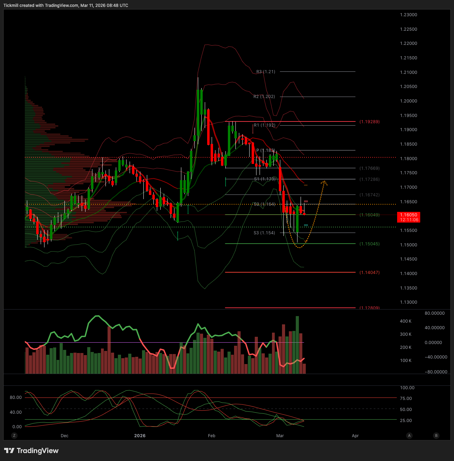This screenshot has height=461, width=454.
Task: Click the Z circle icon on time axis
Action: point(14,435)
